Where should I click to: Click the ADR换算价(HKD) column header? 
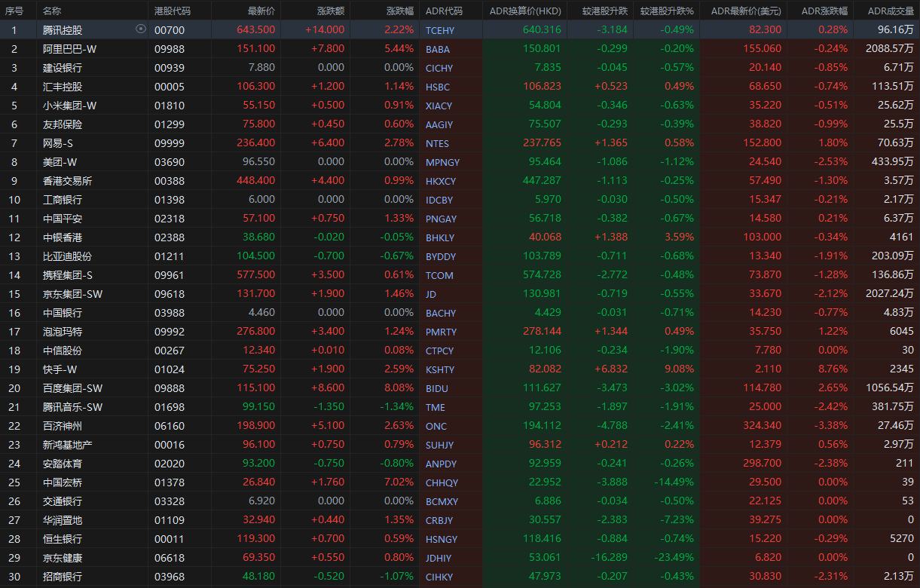[525, 11]
